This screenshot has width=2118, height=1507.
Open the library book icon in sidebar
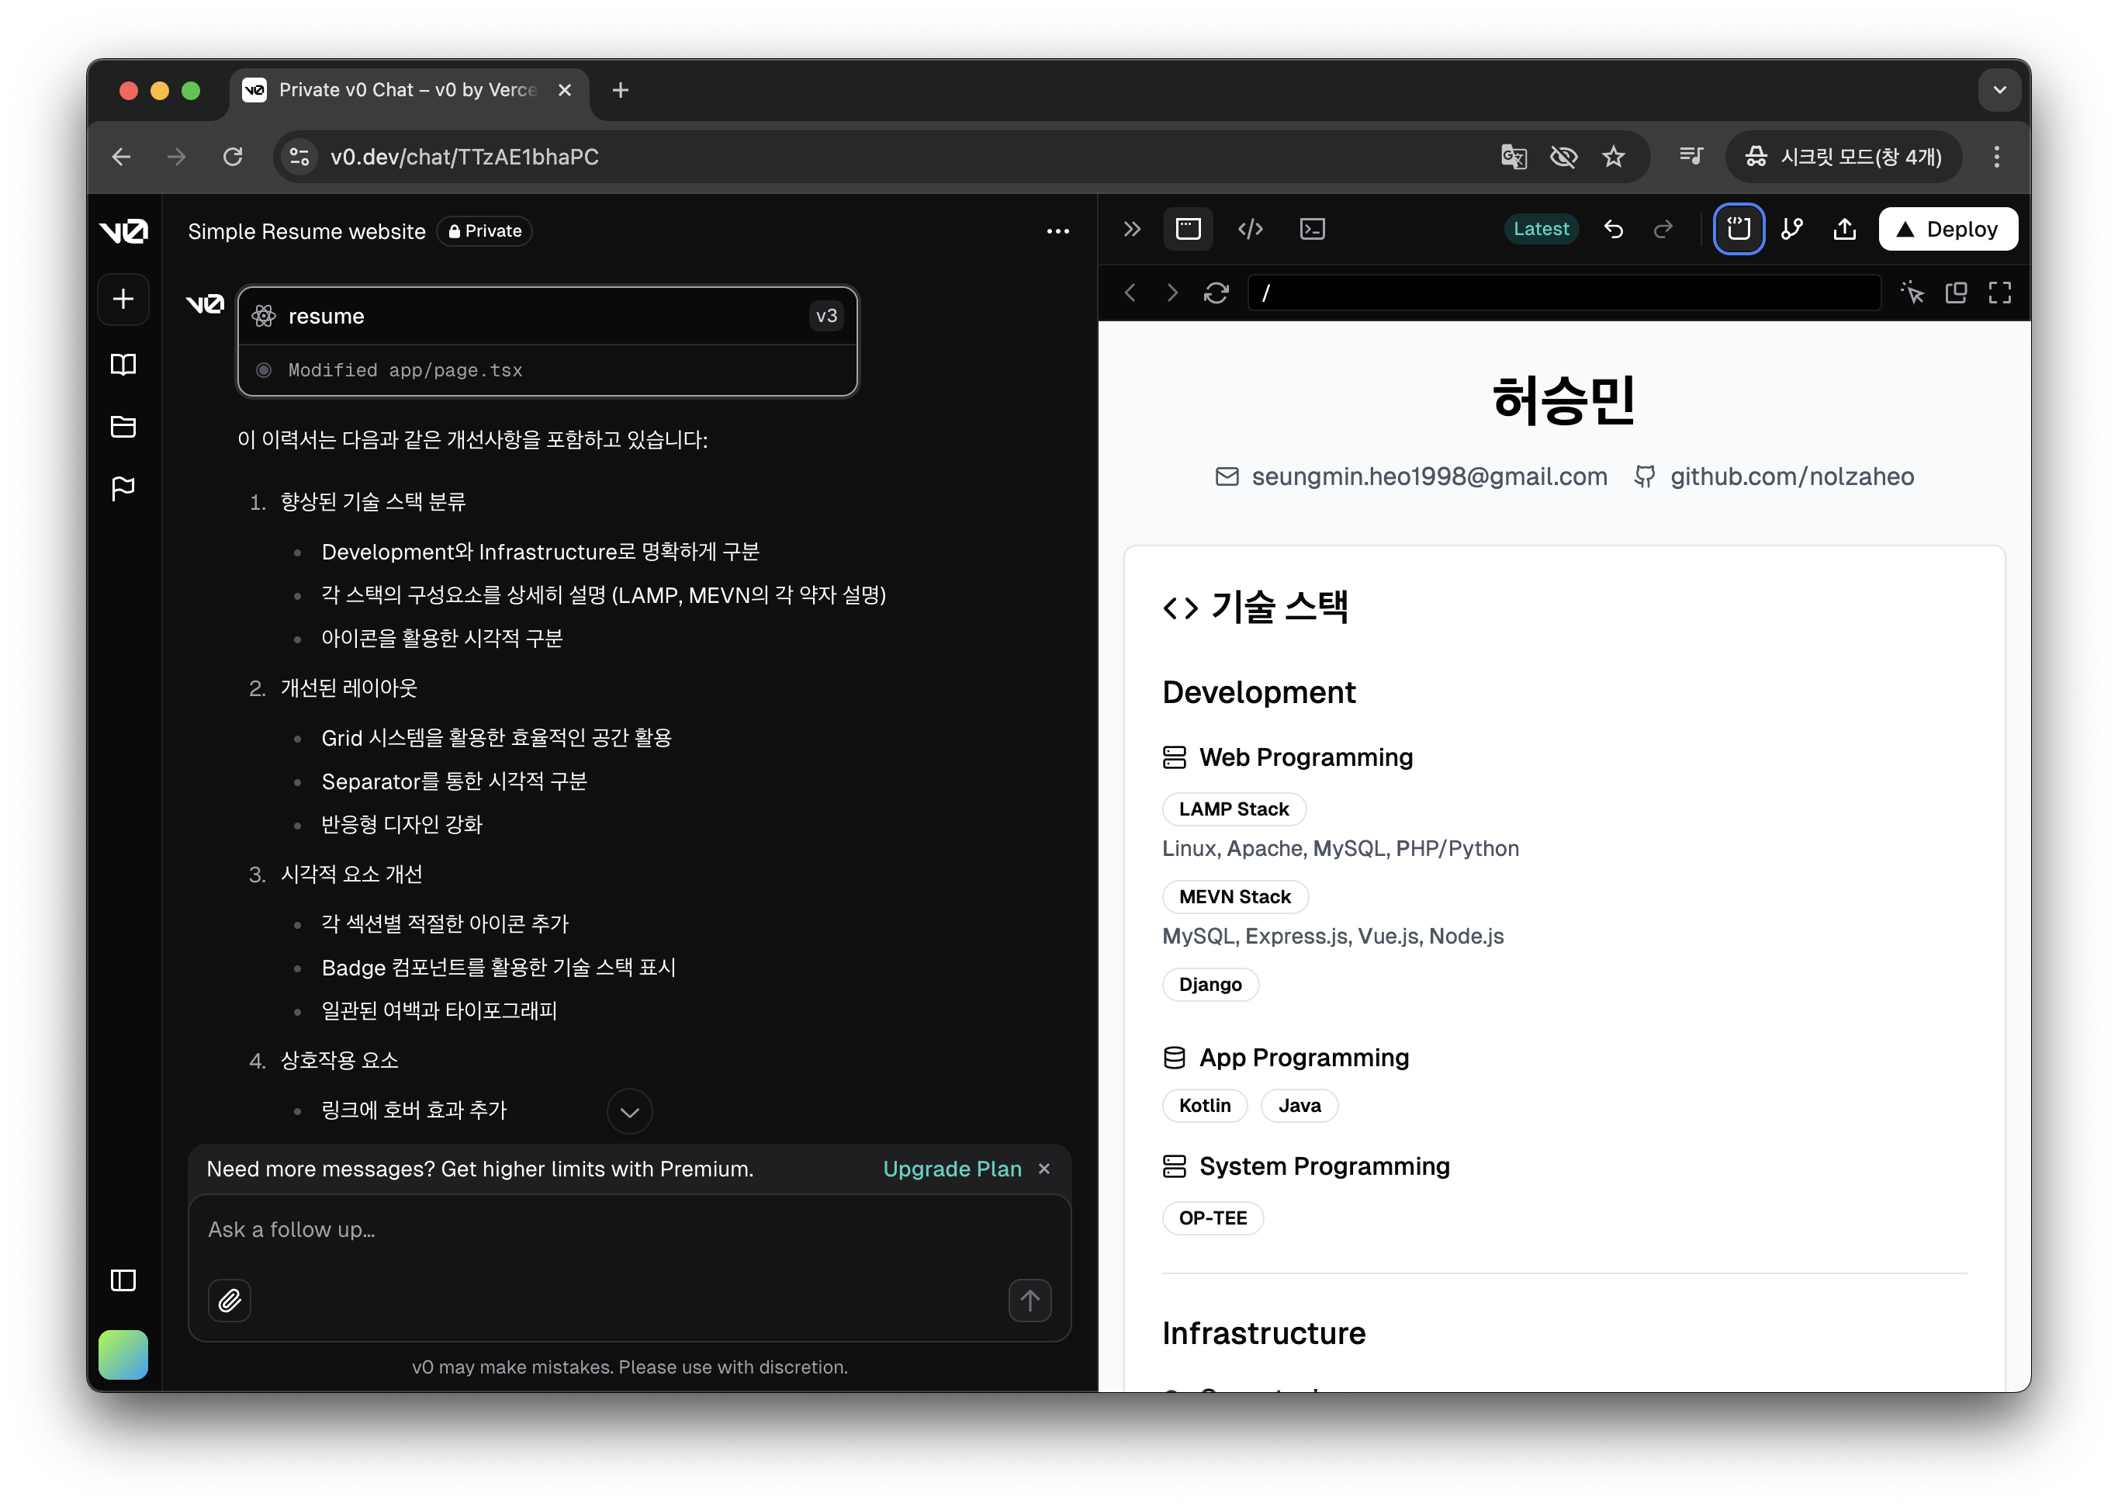(123, 364)
